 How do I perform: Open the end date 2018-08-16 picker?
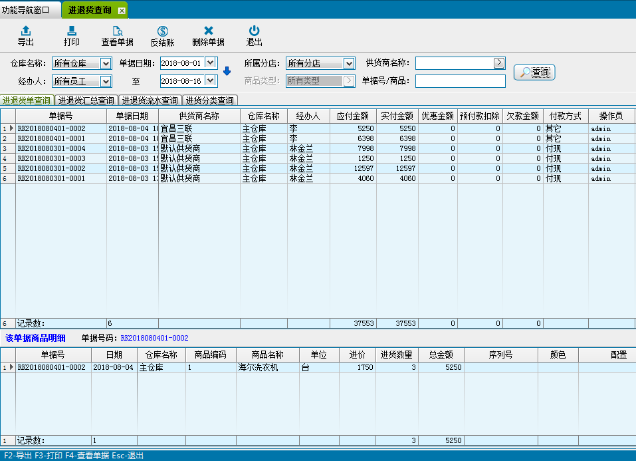[211, 80]
